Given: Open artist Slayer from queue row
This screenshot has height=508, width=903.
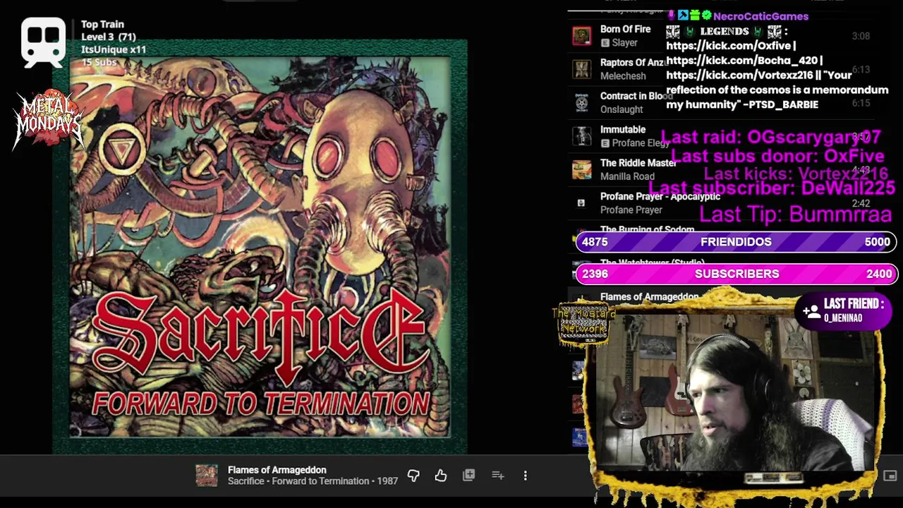Looking at the screenshot, I should point(625,43).
